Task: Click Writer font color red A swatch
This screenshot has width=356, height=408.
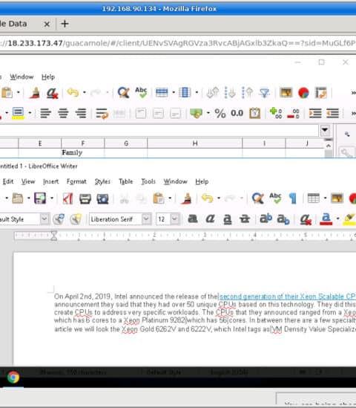Action: 326,218
